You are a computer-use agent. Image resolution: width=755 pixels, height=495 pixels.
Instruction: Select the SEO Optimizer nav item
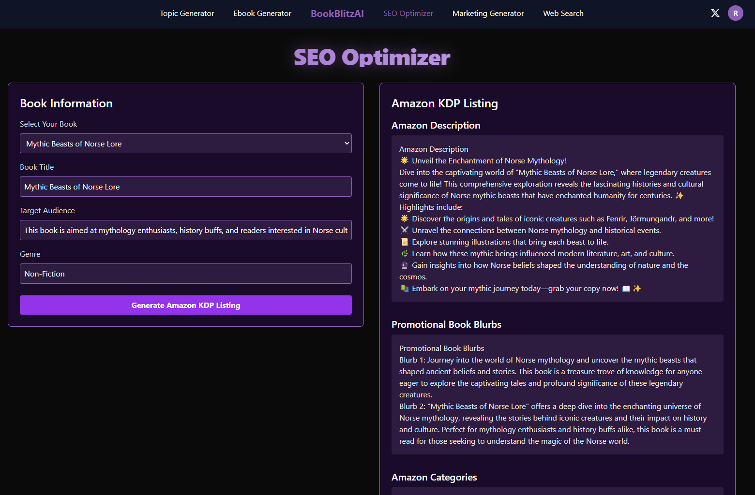click(x=408, y=14)
